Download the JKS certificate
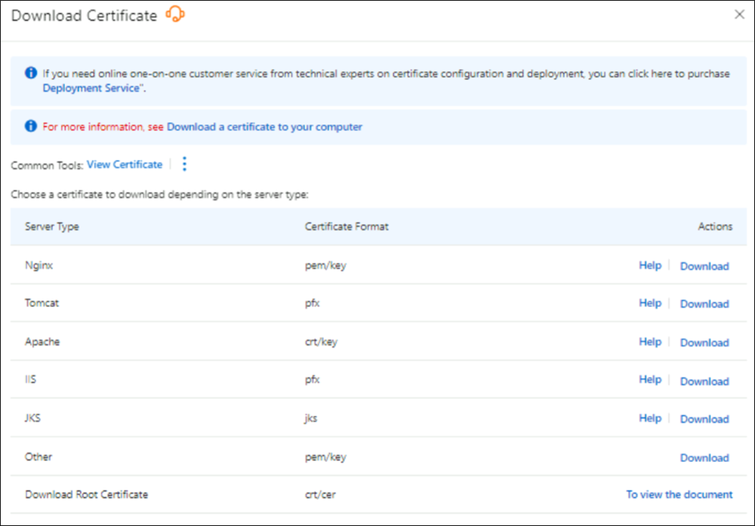 click(x=704, y=419)
